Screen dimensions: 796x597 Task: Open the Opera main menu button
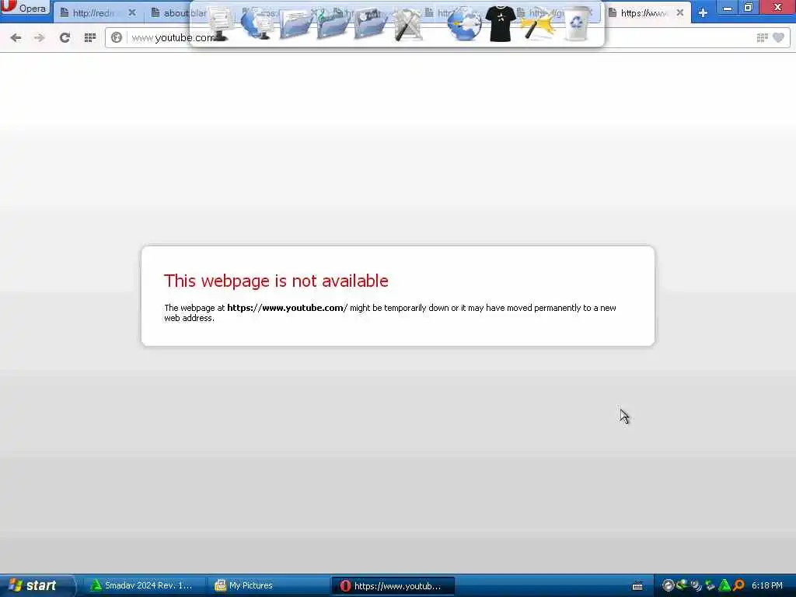pos(24,7)
